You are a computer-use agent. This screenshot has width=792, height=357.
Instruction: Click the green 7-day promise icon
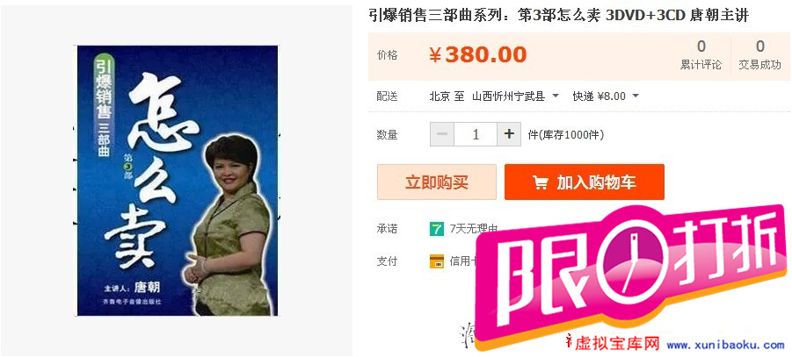pos(436,229)
